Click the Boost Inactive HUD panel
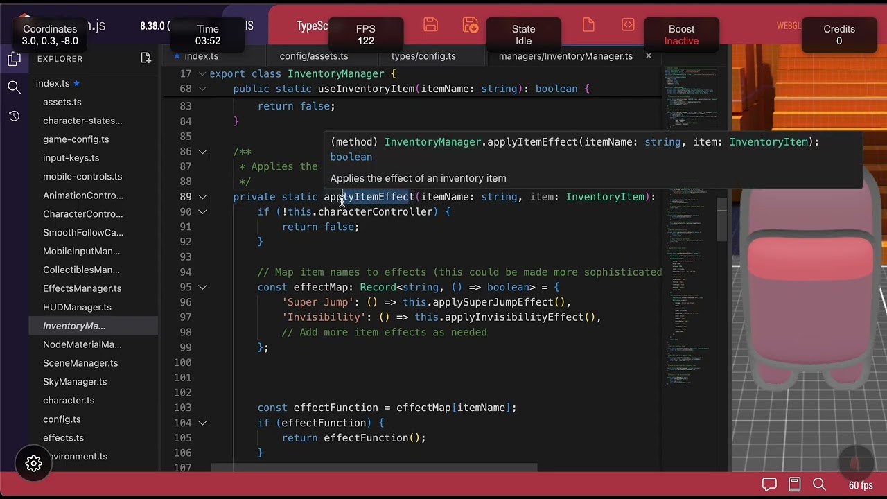The image size is (887, 499). click(x=681, y=35)
